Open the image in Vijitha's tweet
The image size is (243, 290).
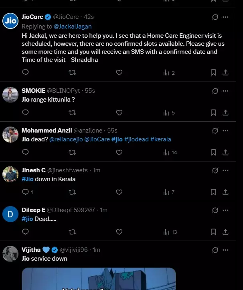(99, 279)
